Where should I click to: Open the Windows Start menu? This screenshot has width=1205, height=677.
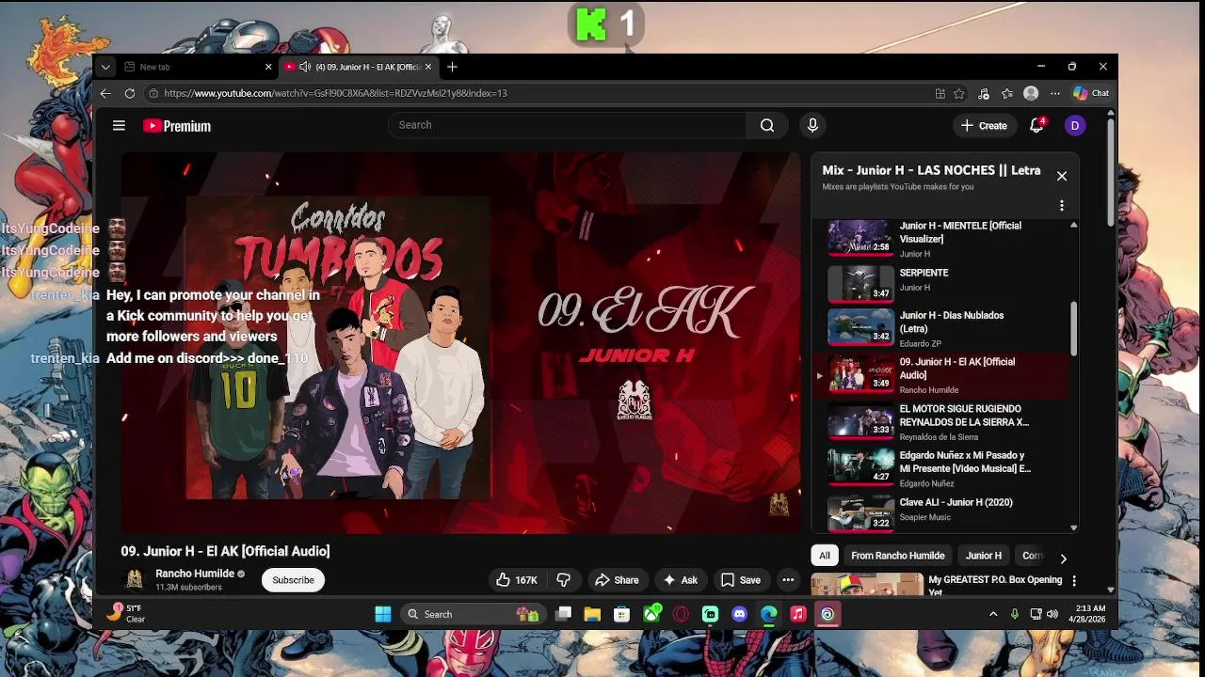(x=383, y=614)
